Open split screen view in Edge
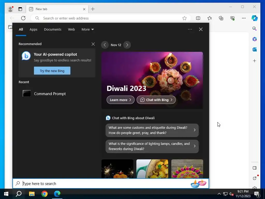265x199 pixels. [x=198, y=18]
